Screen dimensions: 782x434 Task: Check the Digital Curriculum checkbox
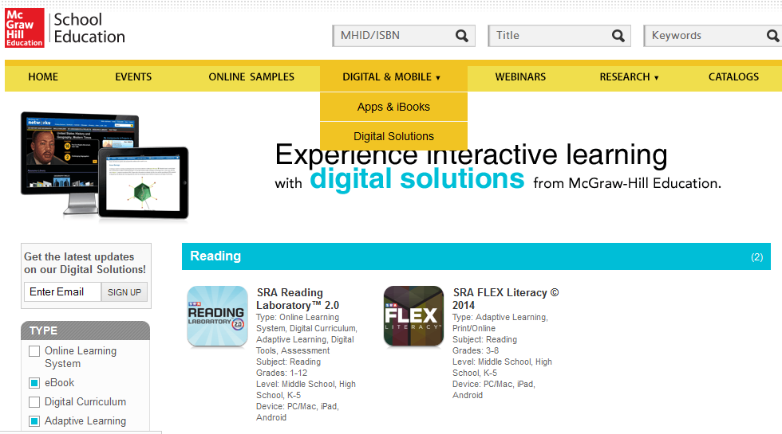click(x=34, y=401)
